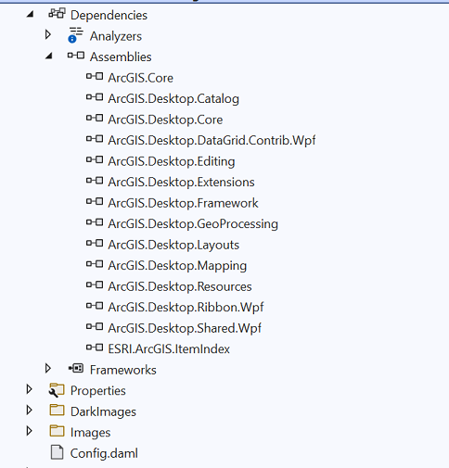Select the Assemblies label
449x468 pixels.
[121, 57]
